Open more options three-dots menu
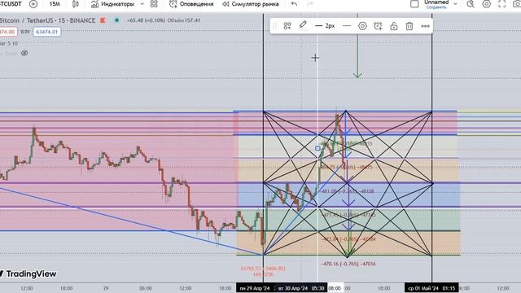The height and width of the screenshot is (293, 521). [x=425, y=26]
